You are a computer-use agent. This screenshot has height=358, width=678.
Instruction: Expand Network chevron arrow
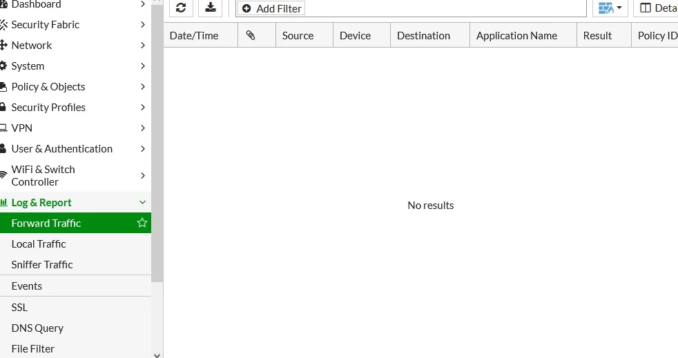[x=143, y=46]
